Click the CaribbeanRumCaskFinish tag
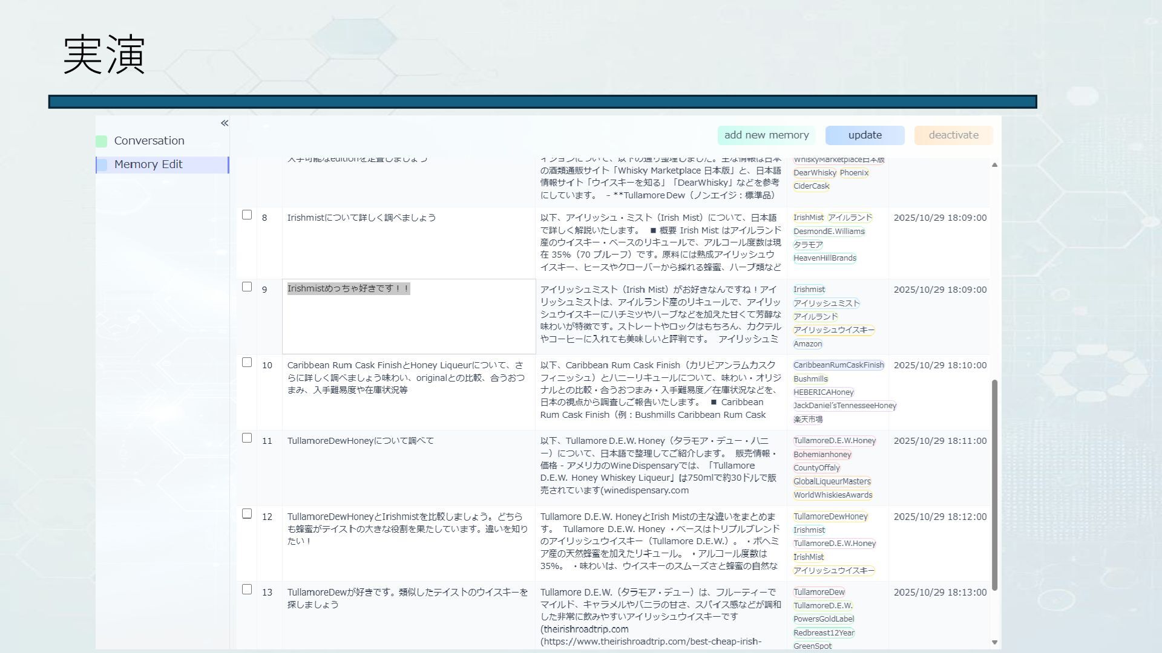This screenshot has width=1162, height=653. tap(838, 365)
